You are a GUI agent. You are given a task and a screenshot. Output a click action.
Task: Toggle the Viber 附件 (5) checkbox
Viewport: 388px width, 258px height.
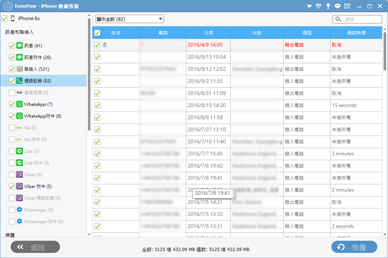[x=12, y=186]
